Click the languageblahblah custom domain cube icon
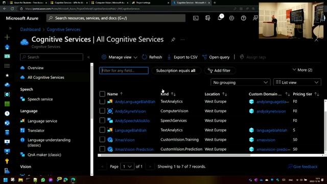 [x=251, y=130]
